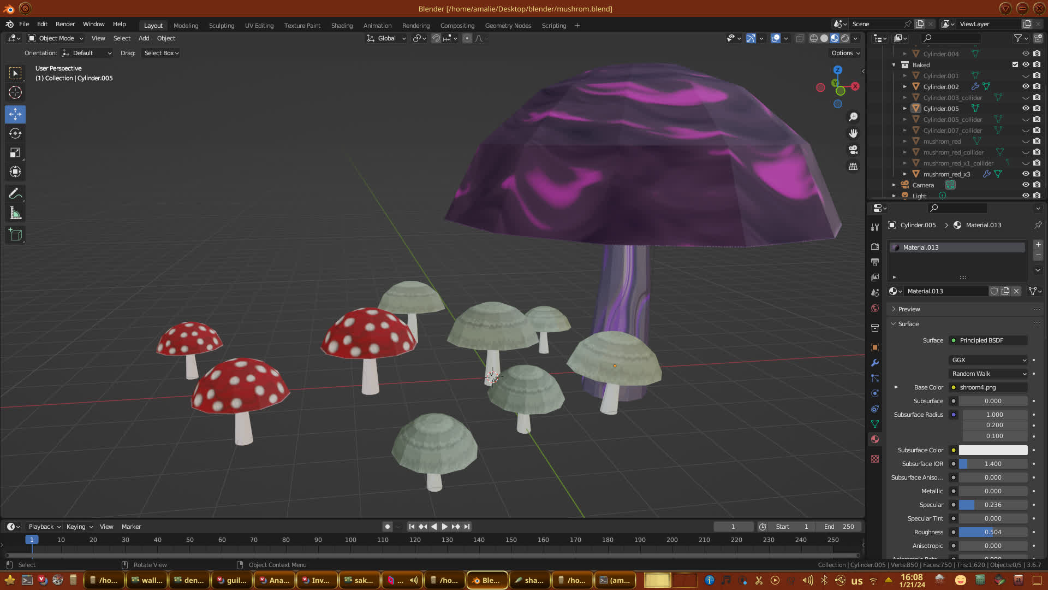Viewport: 1048px width, 590px height.
Task: Expand the Preview panel
Action: tap(909, 309)
